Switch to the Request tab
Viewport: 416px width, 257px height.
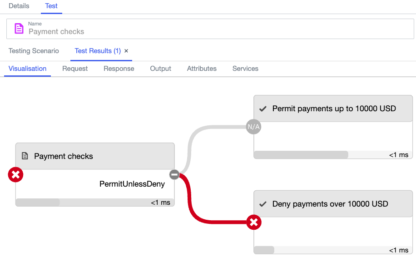pos(75,69)
